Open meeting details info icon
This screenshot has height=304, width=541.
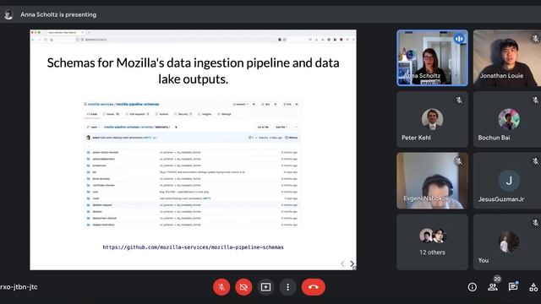(473, 287)
